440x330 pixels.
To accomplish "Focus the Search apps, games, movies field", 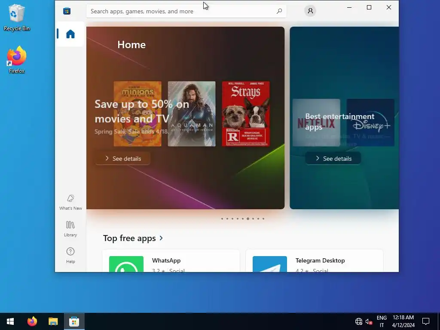I will pos(186,11).
